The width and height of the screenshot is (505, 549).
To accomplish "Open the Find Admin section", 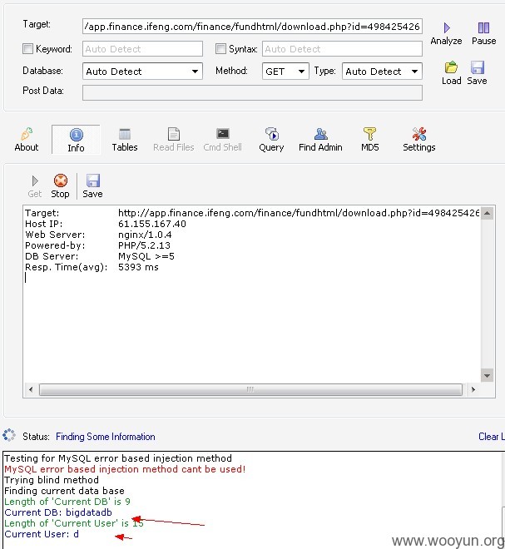I will [320, 140].
